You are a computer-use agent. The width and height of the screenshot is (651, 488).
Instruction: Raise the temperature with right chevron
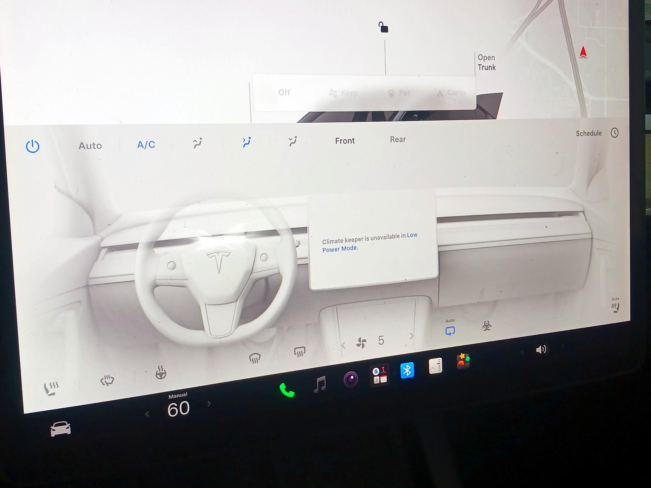coord(209,404)
